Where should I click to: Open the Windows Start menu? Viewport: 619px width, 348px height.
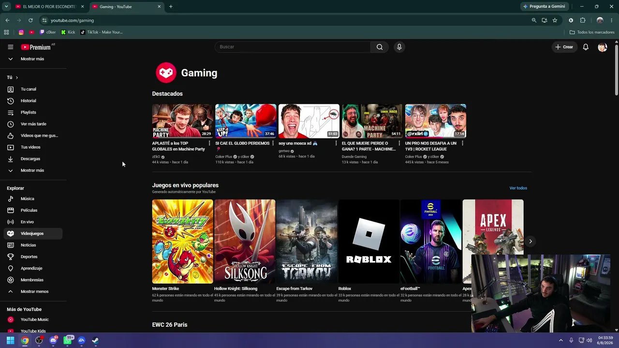[10, 340]
